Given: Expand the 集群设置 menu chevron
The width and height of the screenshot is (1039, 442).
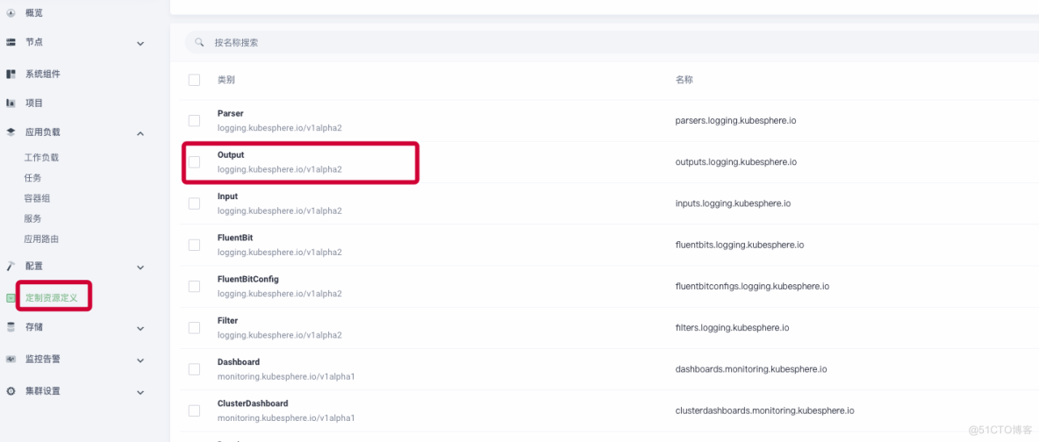Looking at the screenshot, I should 140,392.
